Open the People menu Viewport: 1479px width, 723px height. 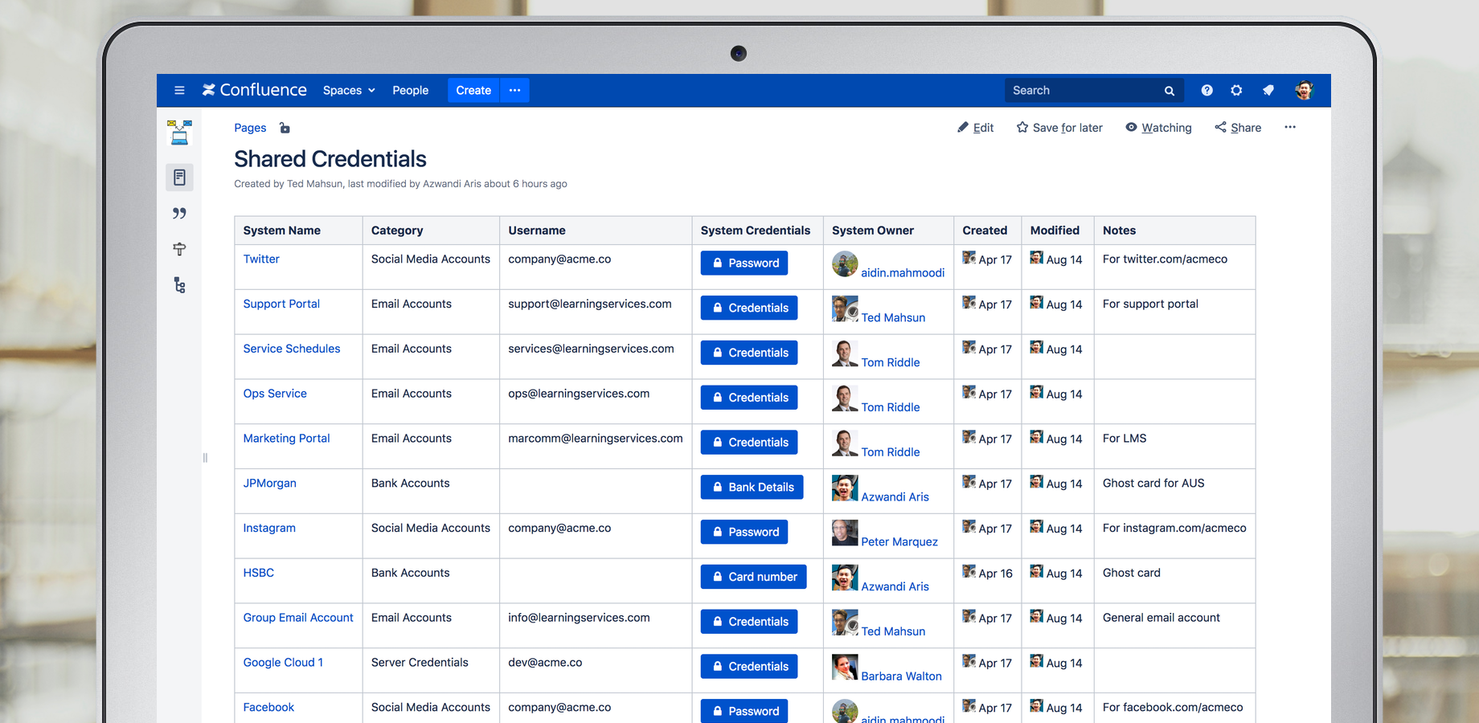pos(410,91)
